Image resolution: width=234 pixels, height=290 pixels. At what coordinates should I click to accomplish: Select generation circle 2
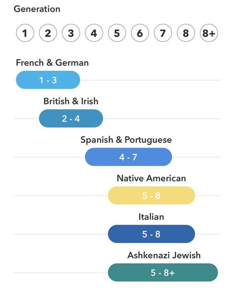[x=48, y=33]
